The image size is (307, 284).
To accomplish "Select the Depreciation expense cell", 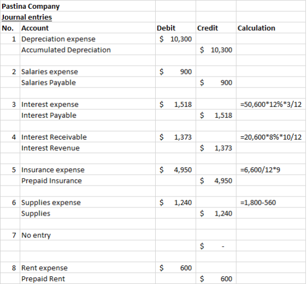I will pyautogui.click(x=88, y=39).
